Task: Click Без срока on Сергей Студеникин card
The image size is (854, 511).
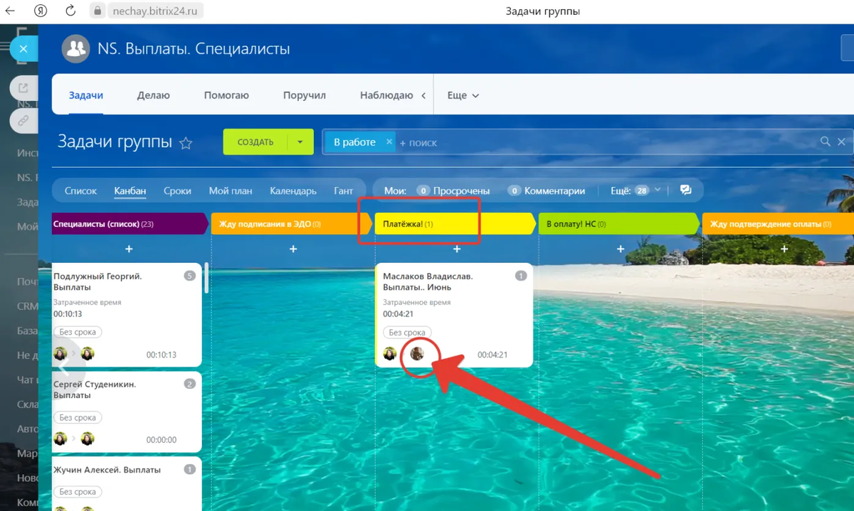Action: pos(78,417)
